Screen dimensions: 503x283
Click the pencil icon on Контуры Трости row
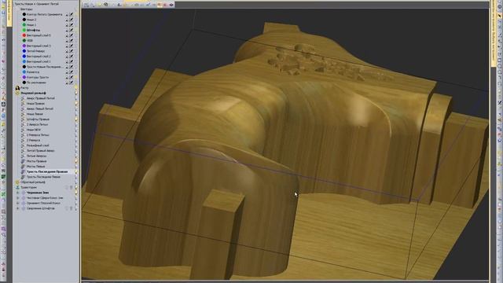pos(72,77)
